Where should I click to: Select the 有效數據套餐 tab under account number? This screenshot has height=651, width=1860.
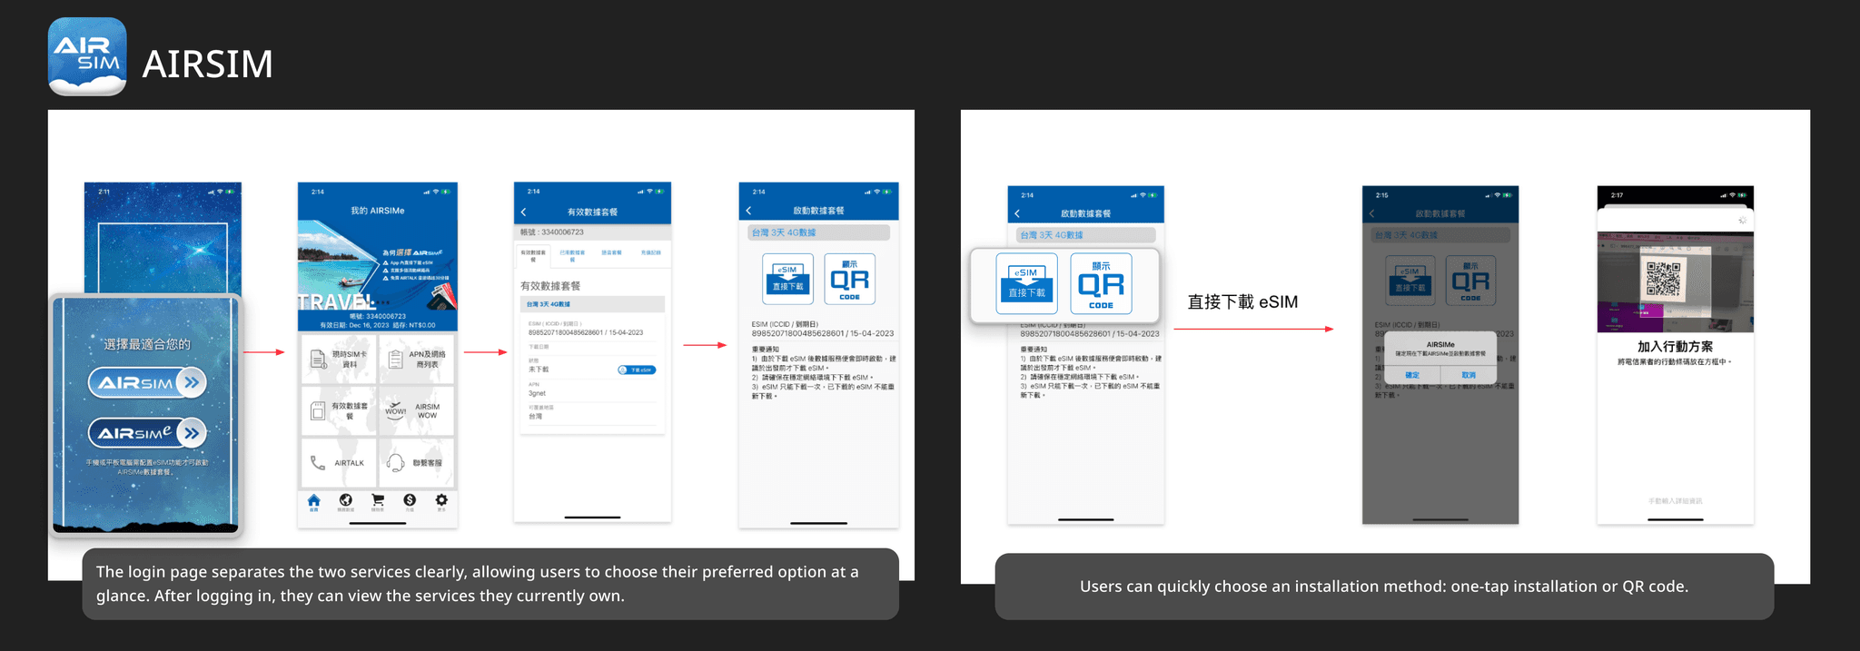[533, 254]
